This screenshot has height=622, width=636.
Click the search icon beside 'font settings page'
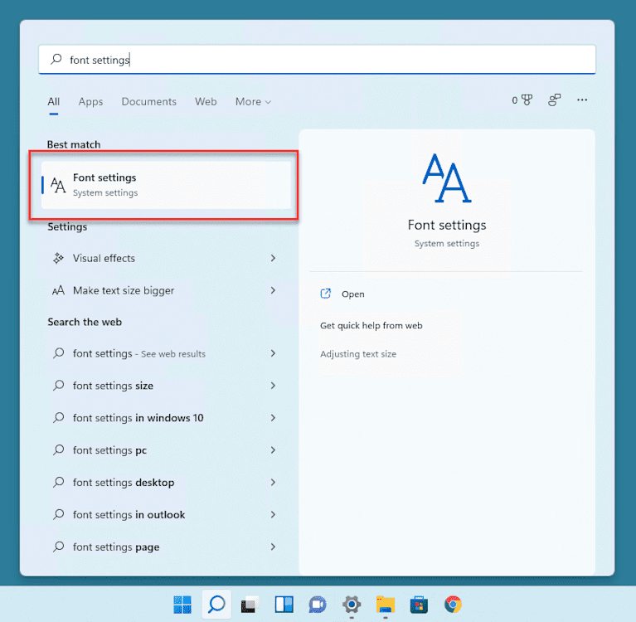[58, 547]
